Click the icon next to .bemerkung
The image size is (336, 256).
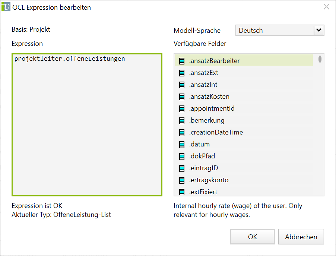[x=182, y=120]
